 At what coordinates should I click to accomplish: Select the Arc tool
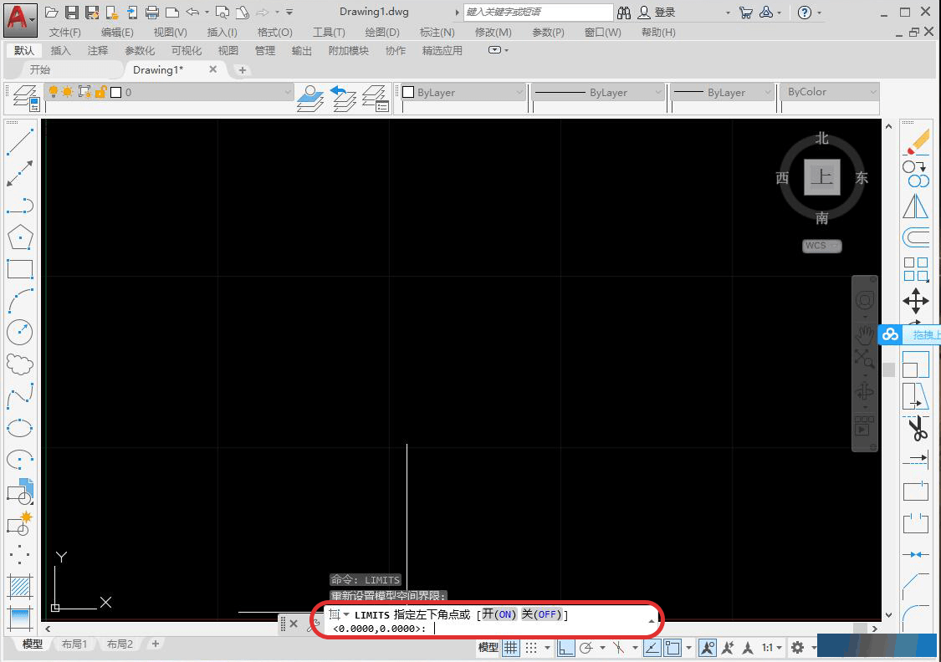pos(20,301)
